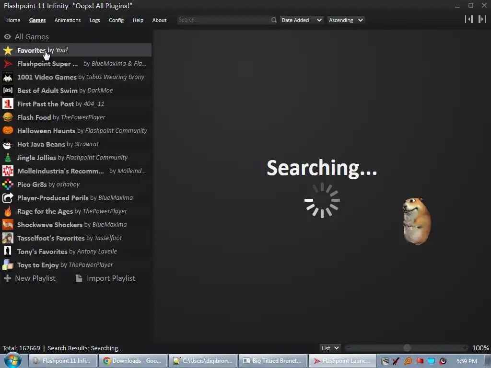
Task: Click the 1001 Video Games invader icon
Action: tap(8, 77)
